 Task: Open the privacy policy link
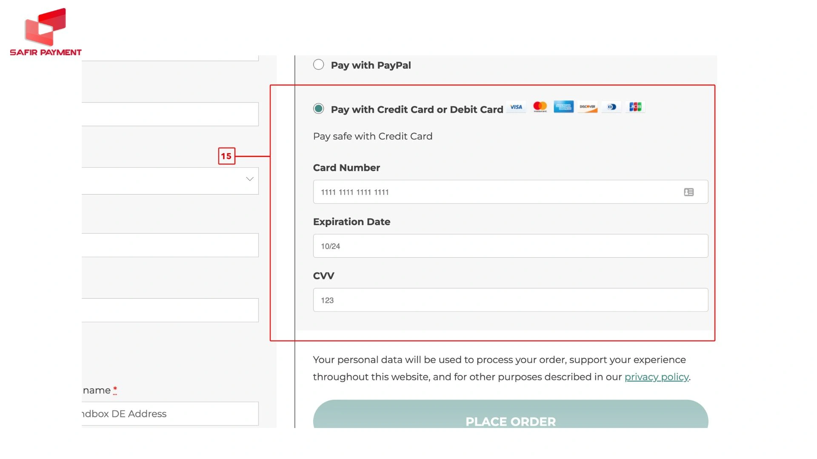656,377
